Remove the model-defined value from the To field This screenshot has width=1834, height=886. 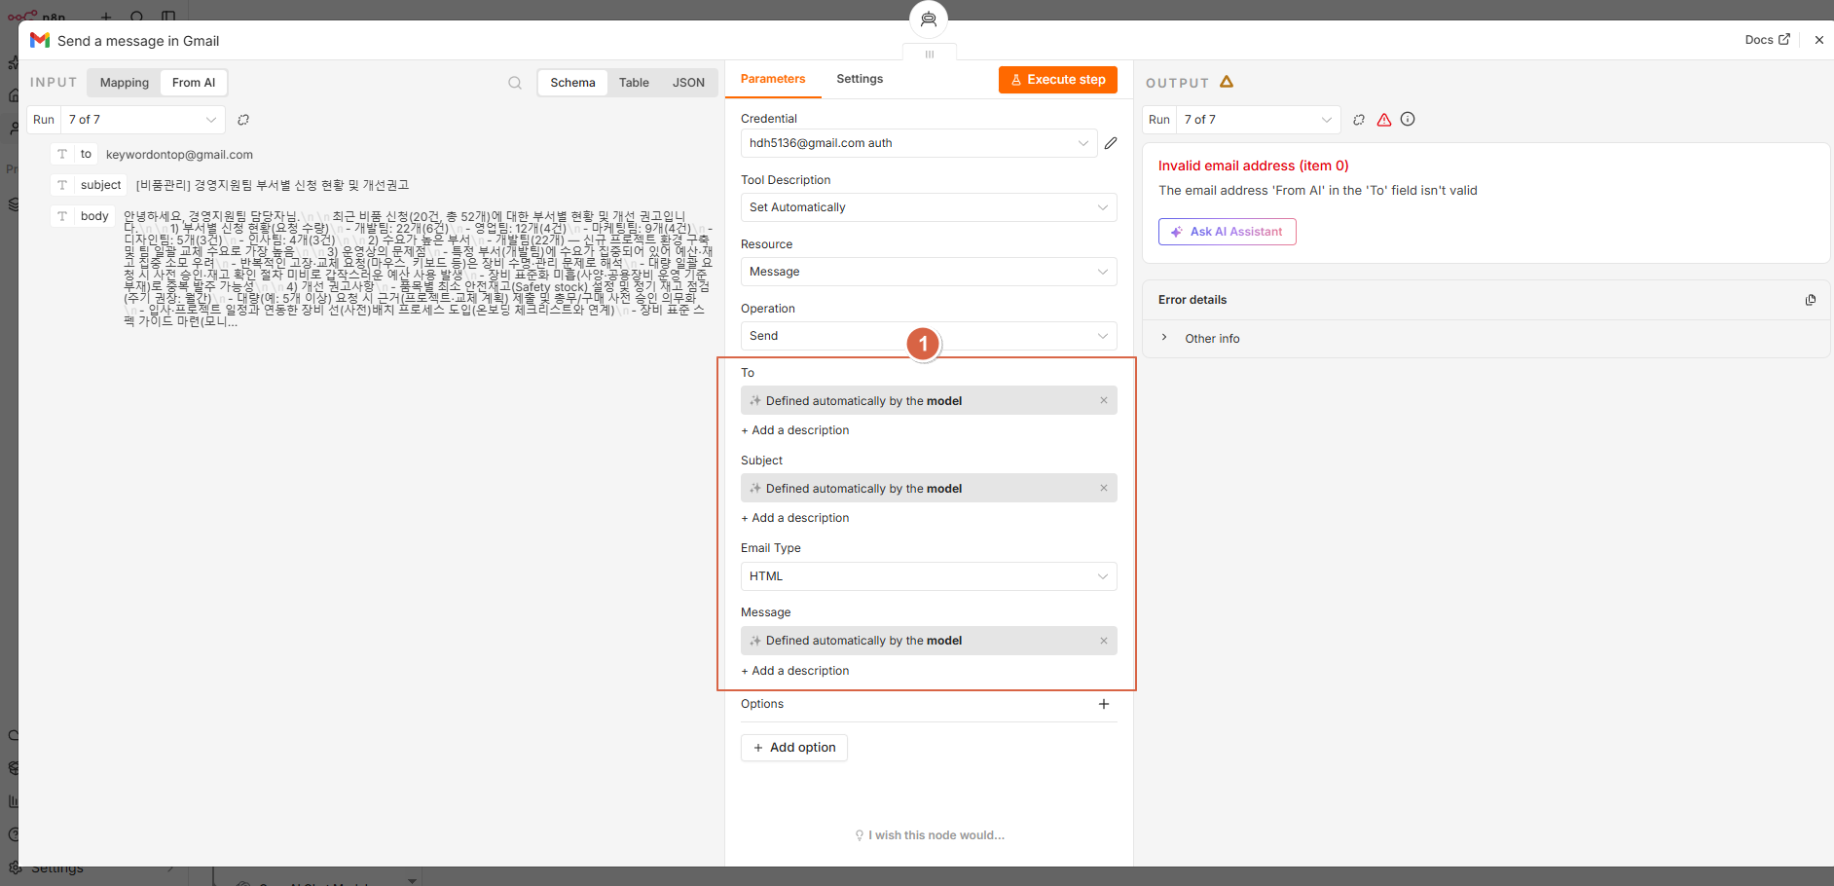coord(1104,400)
